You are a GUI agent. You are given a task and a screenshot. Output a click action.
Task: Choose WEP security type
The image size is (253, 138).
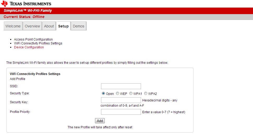pyautogui.click(x=117, y=93)
